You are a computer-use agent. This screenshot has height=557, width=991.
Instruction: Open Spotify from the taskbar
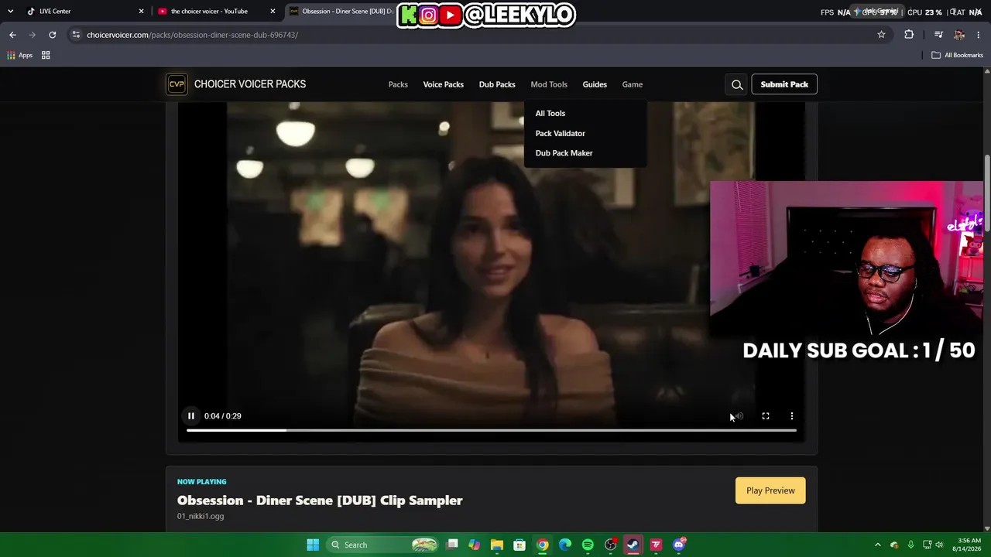[588, 545]
